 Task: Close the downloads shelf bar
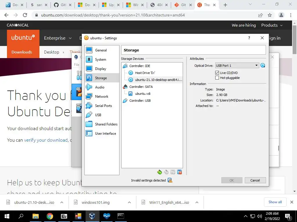point(292,202)
